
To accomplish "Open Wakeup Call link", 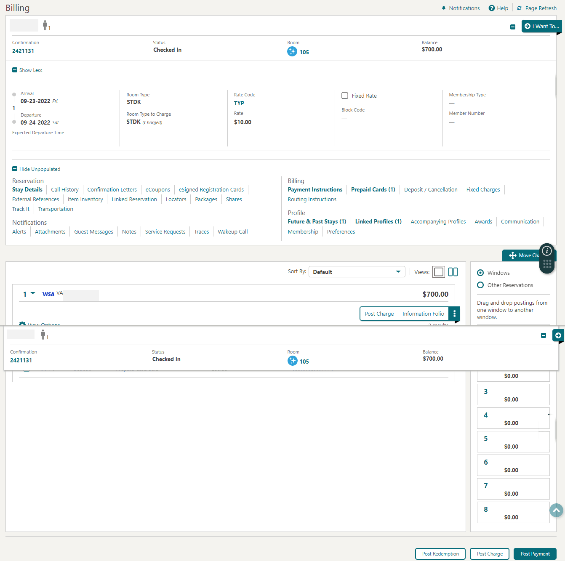I will pos(233,232).
